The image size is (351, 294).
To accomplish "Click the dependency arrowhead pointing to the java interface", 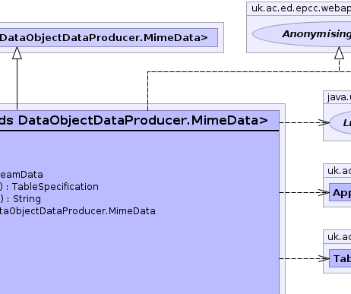I will point(324,122).
